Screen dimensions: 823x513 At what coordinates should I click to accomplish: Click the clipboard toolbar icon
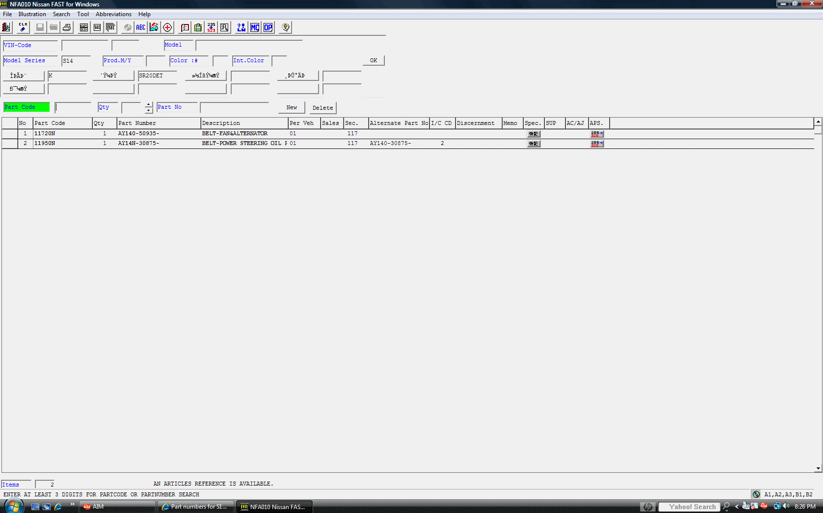[x=198, y=27]
